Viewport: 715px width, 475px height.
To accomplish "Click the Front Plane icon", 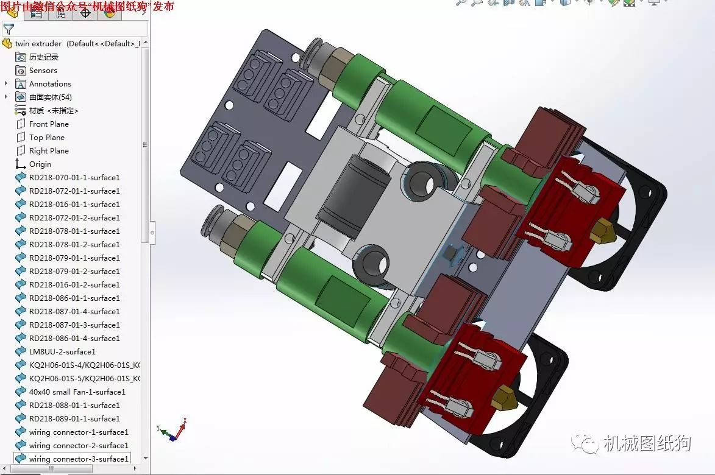I will [21, 124].
